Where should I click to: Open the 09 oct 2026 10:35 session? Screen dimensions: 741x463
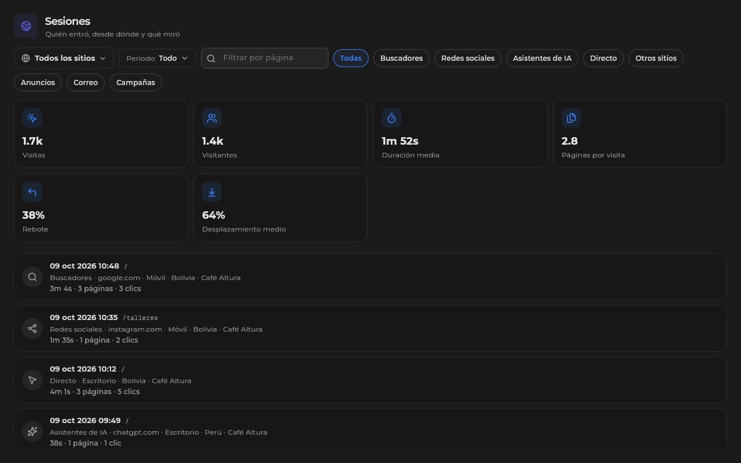[x=370, y=329]
